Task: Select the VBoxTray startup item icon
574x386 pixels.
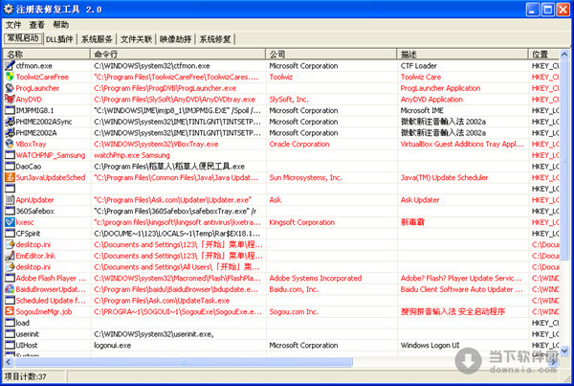Action: point(9,143)
